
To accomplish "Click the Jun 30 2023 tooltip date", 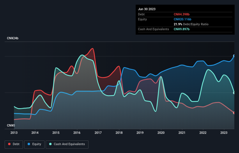I will 147,9.
